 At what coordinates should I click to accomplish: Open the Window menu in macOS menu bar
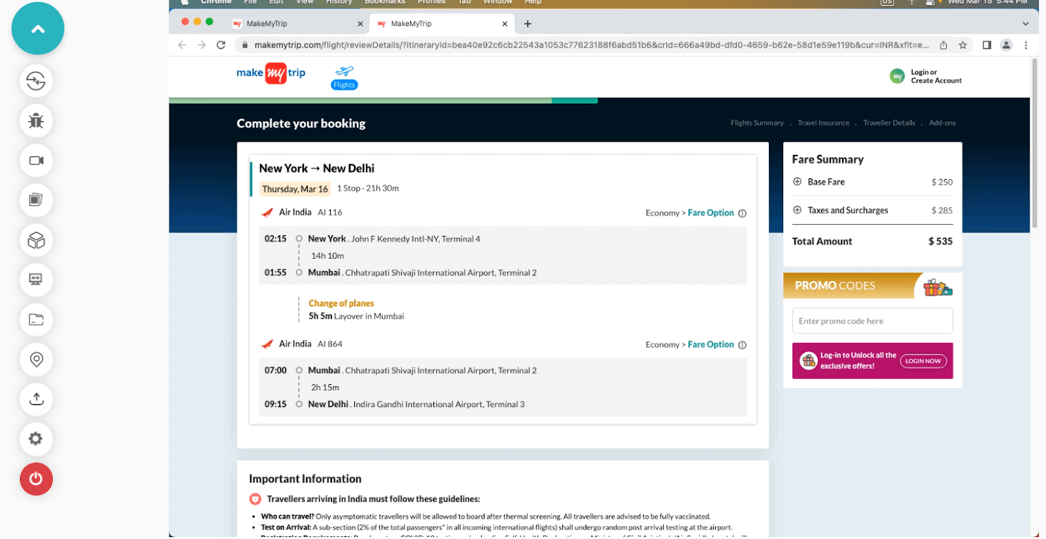pyautogui.click(x=498, y=2)
